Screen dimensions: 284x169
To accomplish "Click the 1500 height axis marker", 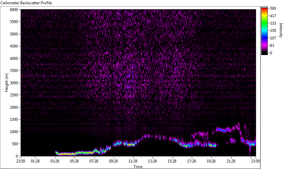I will [14, 120].
